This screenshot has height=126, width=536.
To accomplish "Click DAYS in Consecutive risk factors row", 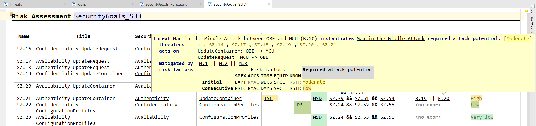I will pyautogui.click(x=266, y=88).
